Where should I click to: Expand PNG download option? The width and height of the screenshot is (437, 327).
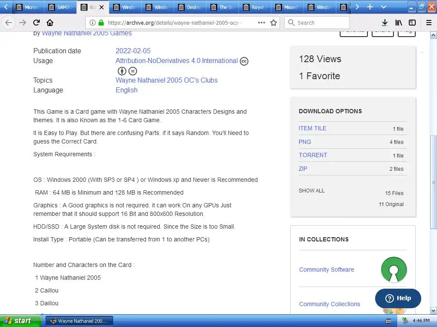tap(305, 142)
